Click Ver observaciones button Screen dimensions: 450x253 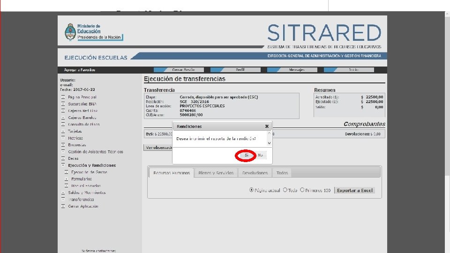pyautogui.click(x=158, y=148)
